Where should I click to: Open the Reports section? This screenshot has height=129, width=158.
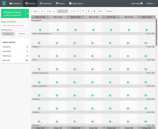pyautogui.click(x=60, y=3)
